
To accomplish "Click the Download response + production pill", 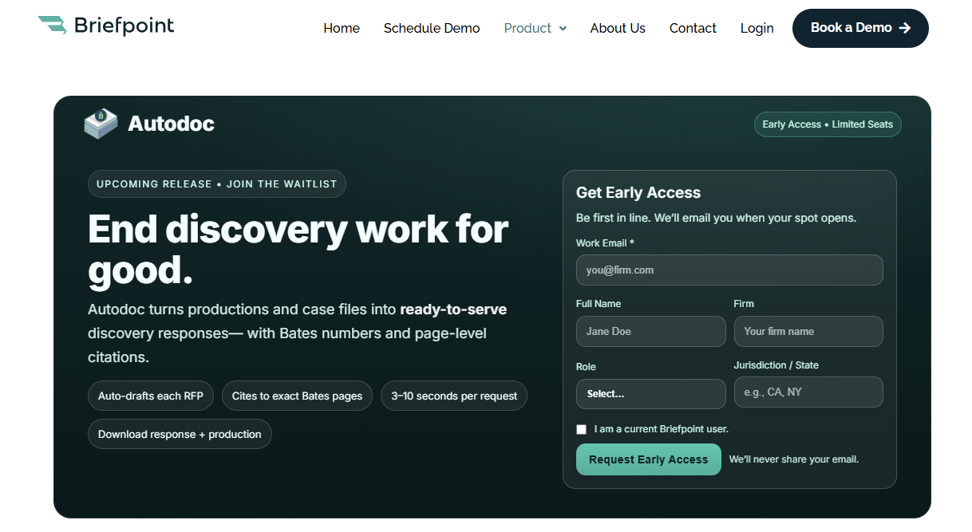I will [180, 435].
